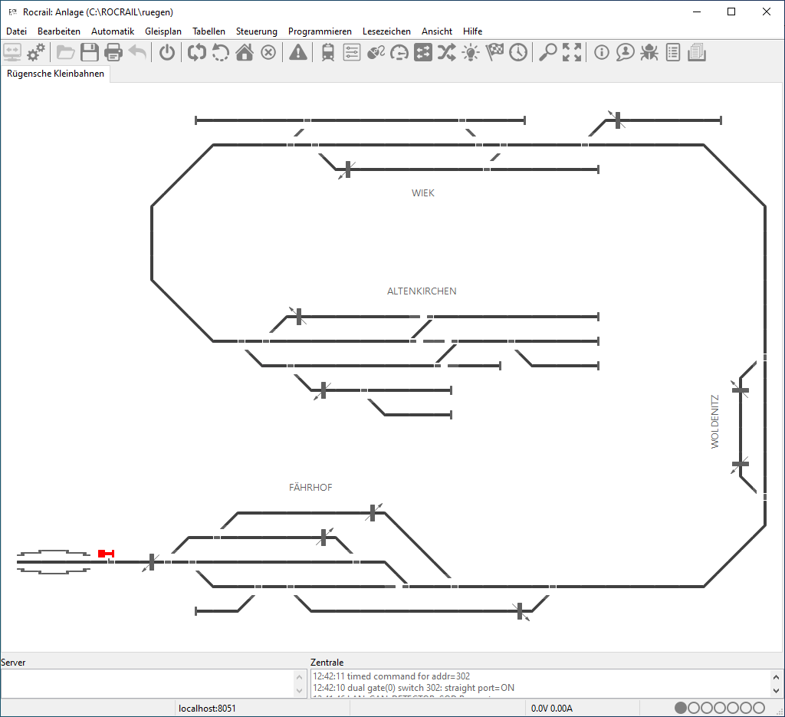Viewport: 785px width, 717px height.
Task: Click the save diskette icon
Action: click(x=90, y=52)
